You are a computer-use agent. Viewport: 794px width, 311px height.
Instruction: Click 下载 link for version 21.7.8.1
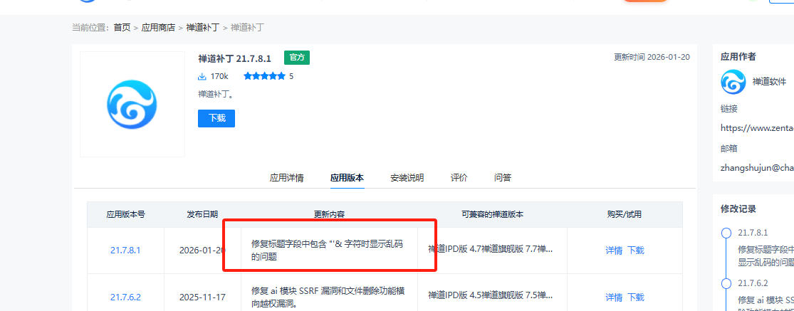636,251
